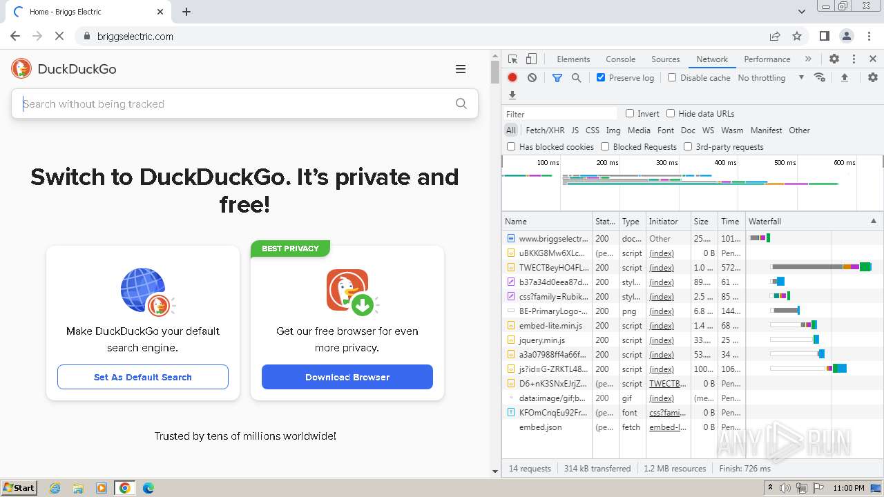Enable 3rd-party requests filter
Screen dimensions: 884x497
tap(688, 147)
